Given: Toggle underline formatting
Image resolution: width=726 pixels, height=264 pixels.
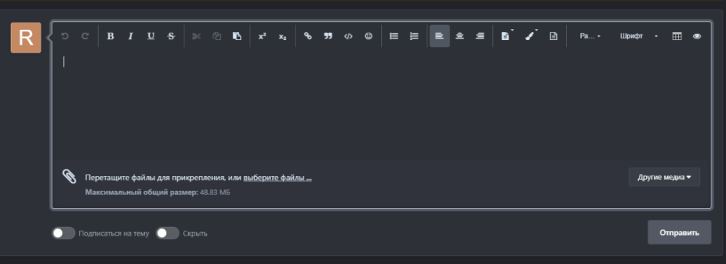Looking at the screenshot, I should pos(151,36).
